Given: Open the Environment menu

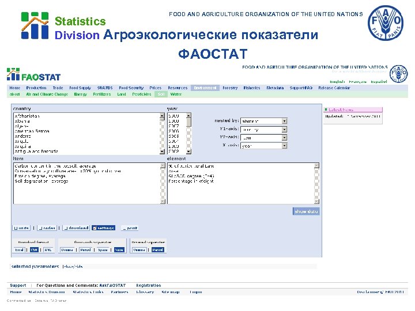Looking at the screenshot, I should click(205, 88).
